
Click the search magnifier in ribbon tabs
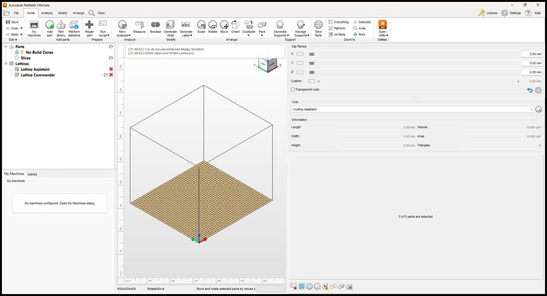coord(92,13)
